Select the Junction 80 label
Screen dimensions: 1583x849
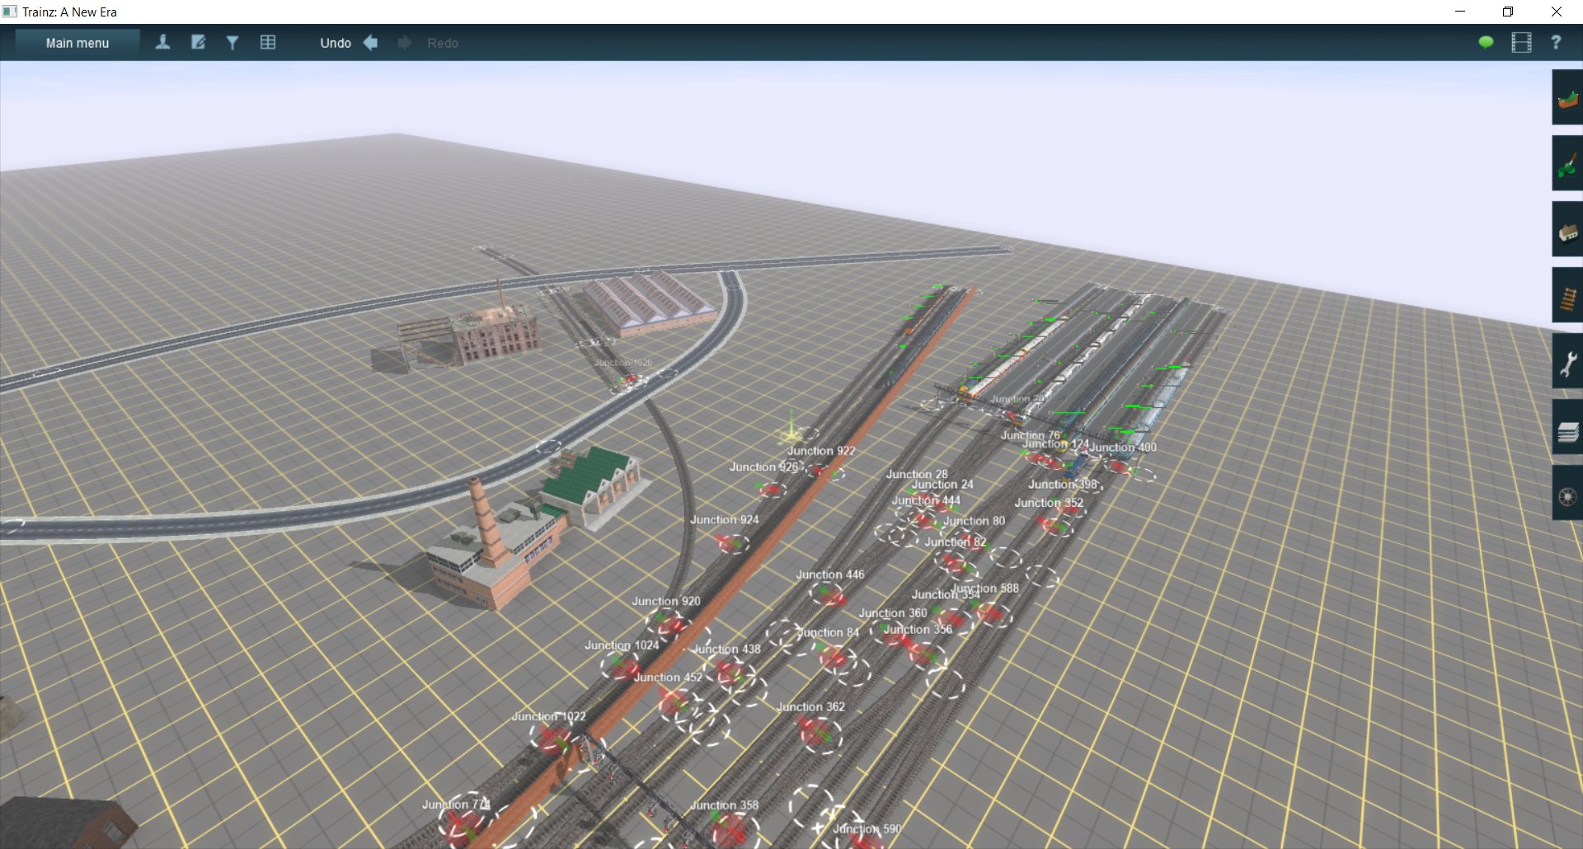click(x=974, y=520)
